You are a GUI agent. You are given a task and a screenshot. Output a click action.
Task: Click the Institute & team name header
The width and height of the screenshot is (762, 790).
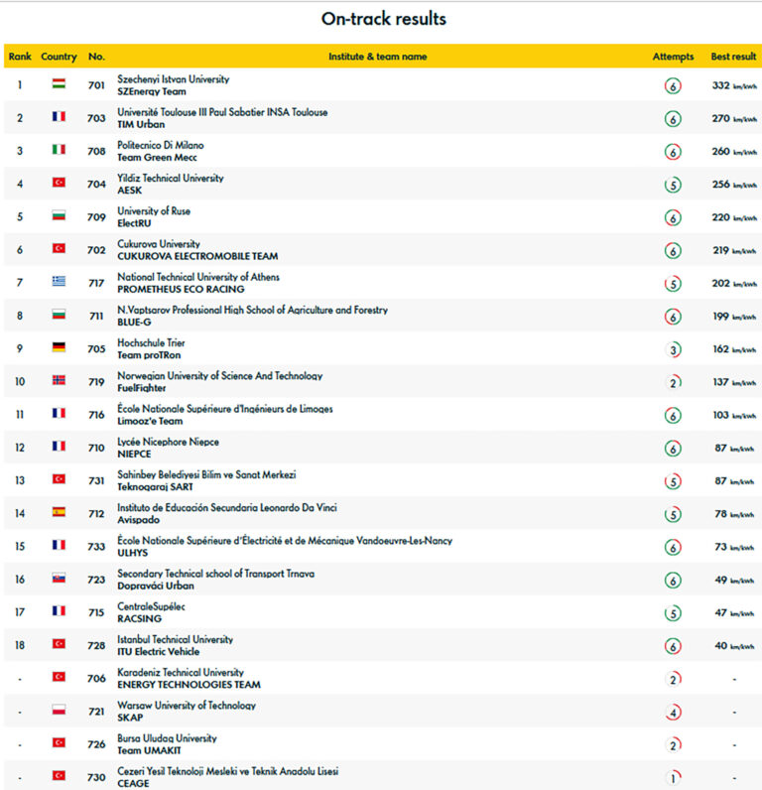point(378,57)
